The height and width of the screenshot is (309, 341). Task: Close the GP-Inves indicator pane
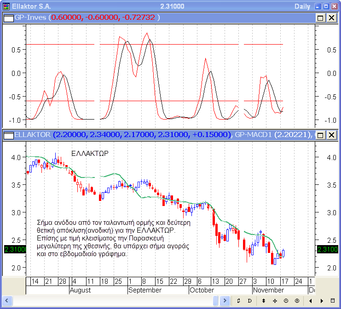(330, 17)
